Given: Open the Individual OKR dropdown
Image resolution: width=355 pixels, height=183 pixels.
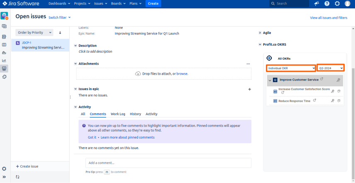Looking at the screenshot, I should point(291,68).
